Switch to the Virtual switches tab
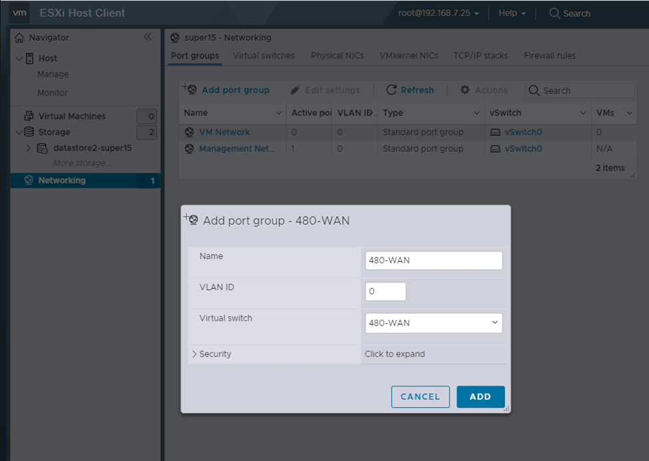Image resolution: width=649 pixels, height=461 pixels. tap(264, 55)
